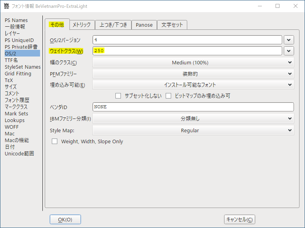The height and width of the screenshot is (228, 305).
Task: Select サイズ in the sidebar
Action: [x=11, y=87]
